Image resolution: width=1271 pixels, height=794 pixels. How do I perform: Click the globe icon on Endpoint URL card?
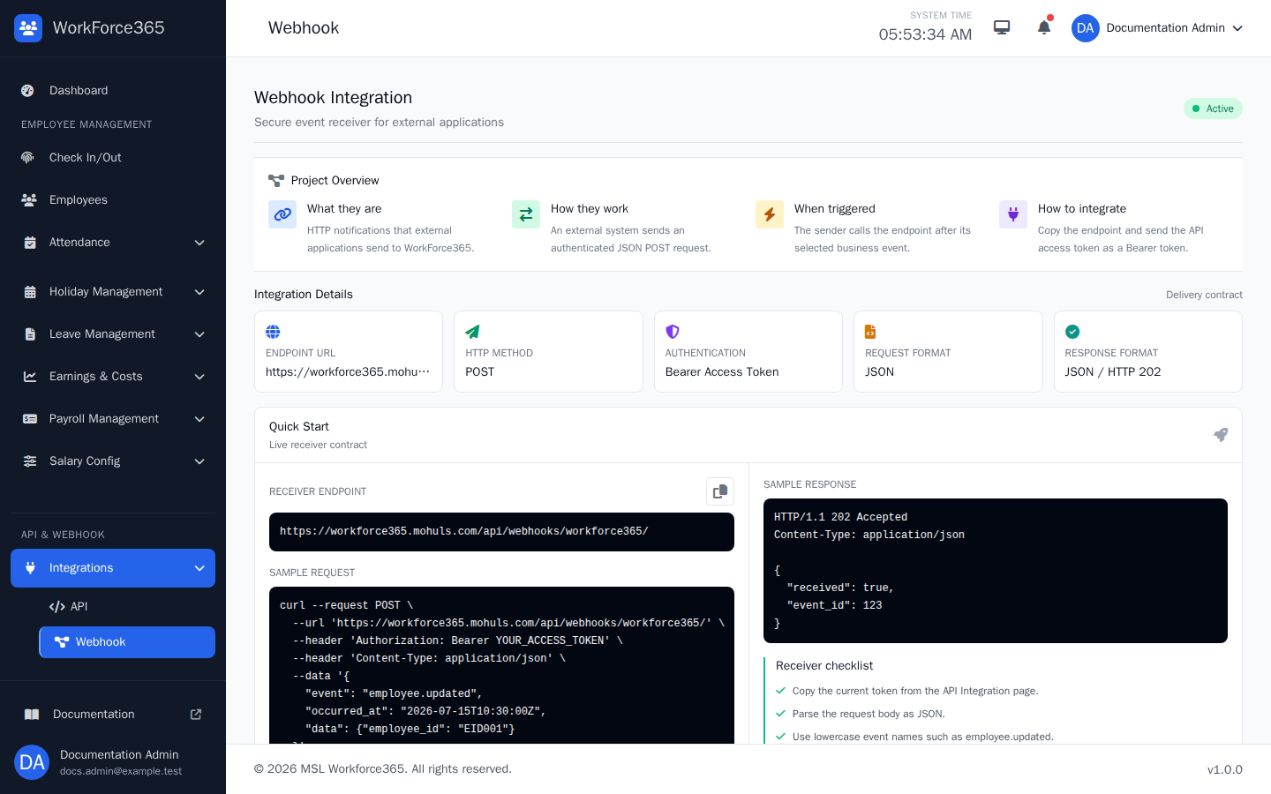[x=273, y=332]
